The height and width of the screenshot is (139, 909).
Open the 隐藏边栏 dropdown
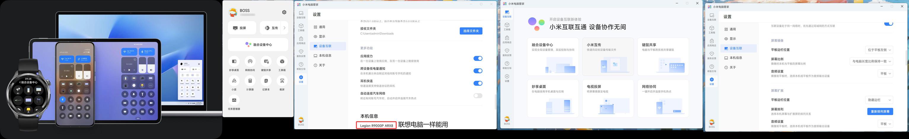point(879,100)
